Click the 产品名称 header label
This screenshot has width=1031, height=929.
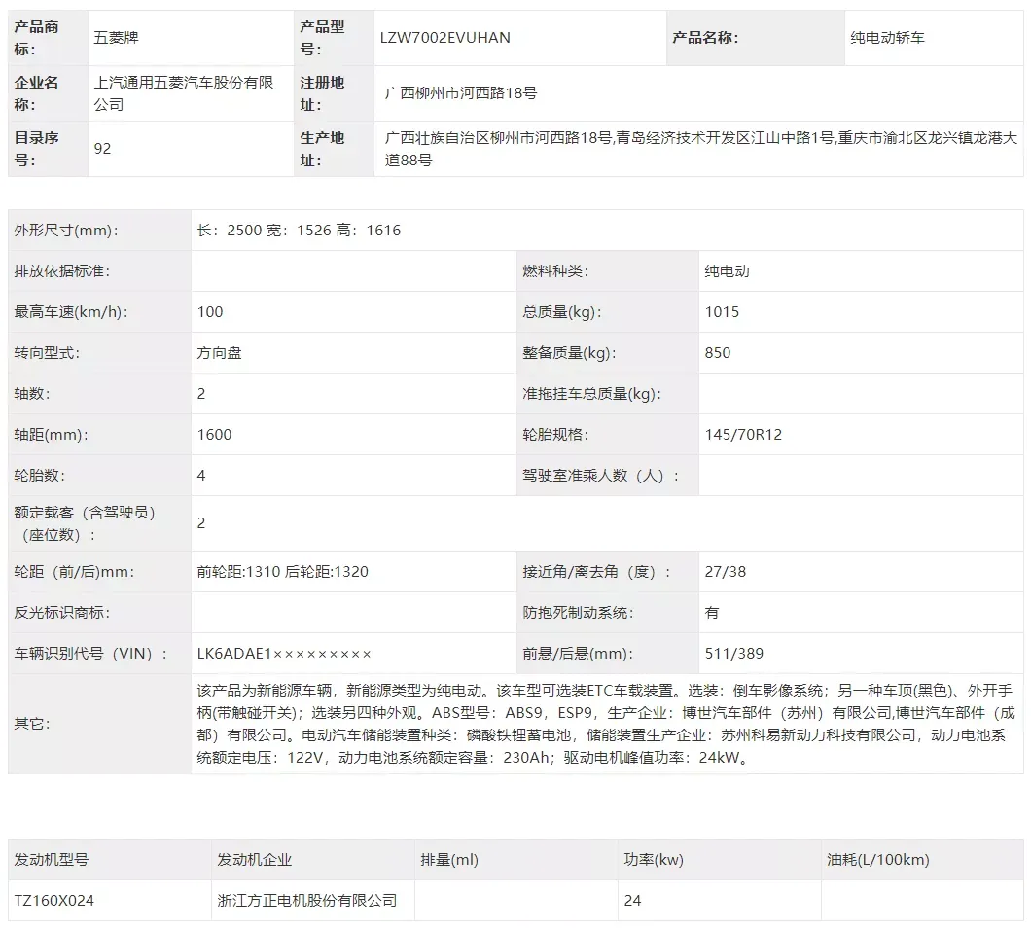coord(705,38)
